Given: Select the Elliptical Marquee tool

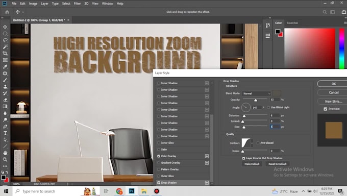Looking at the screenshot, I should click(x=5, y=34).
